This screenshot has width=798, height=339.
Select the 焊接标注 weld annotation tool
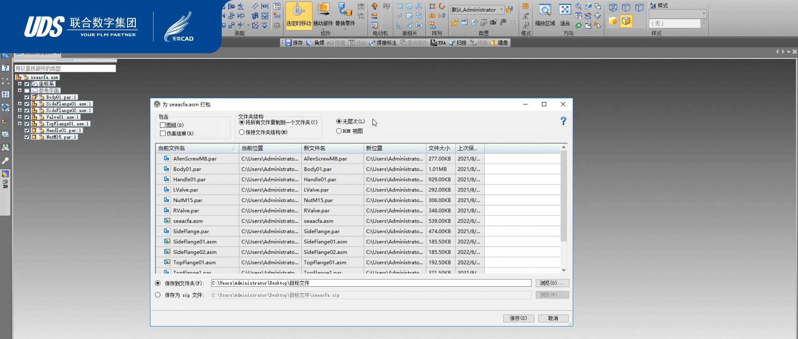[383, 43]
